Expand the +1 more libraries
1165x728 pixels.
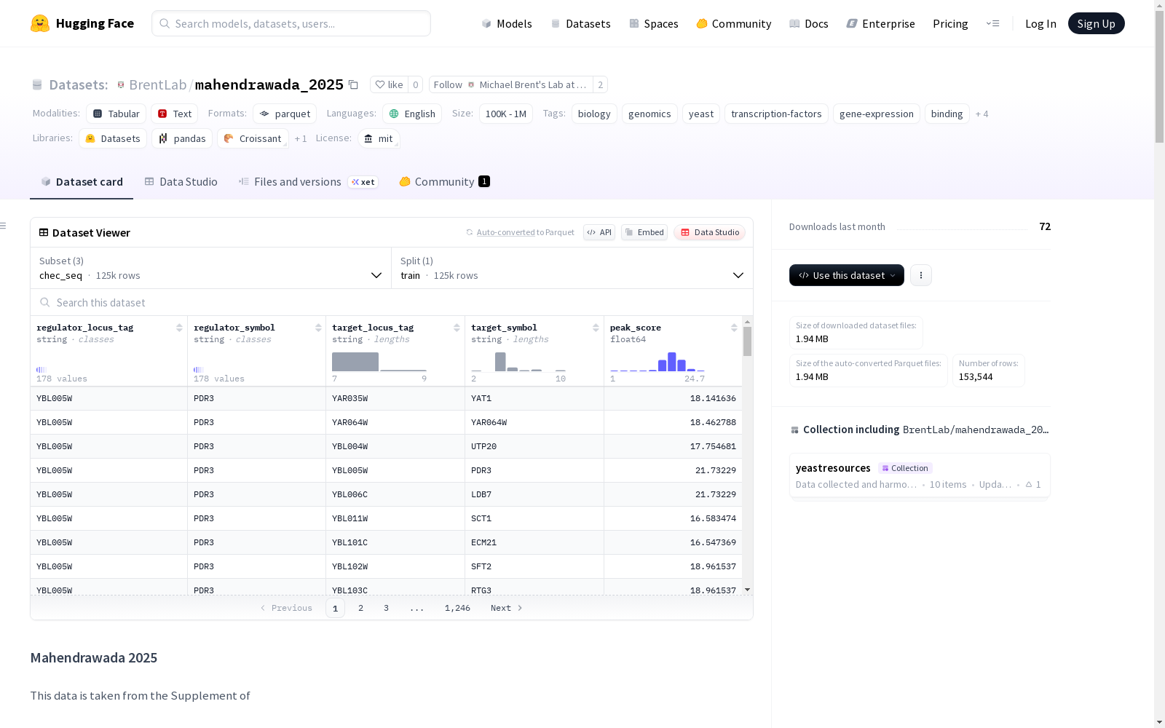click(x=301, y=138)
